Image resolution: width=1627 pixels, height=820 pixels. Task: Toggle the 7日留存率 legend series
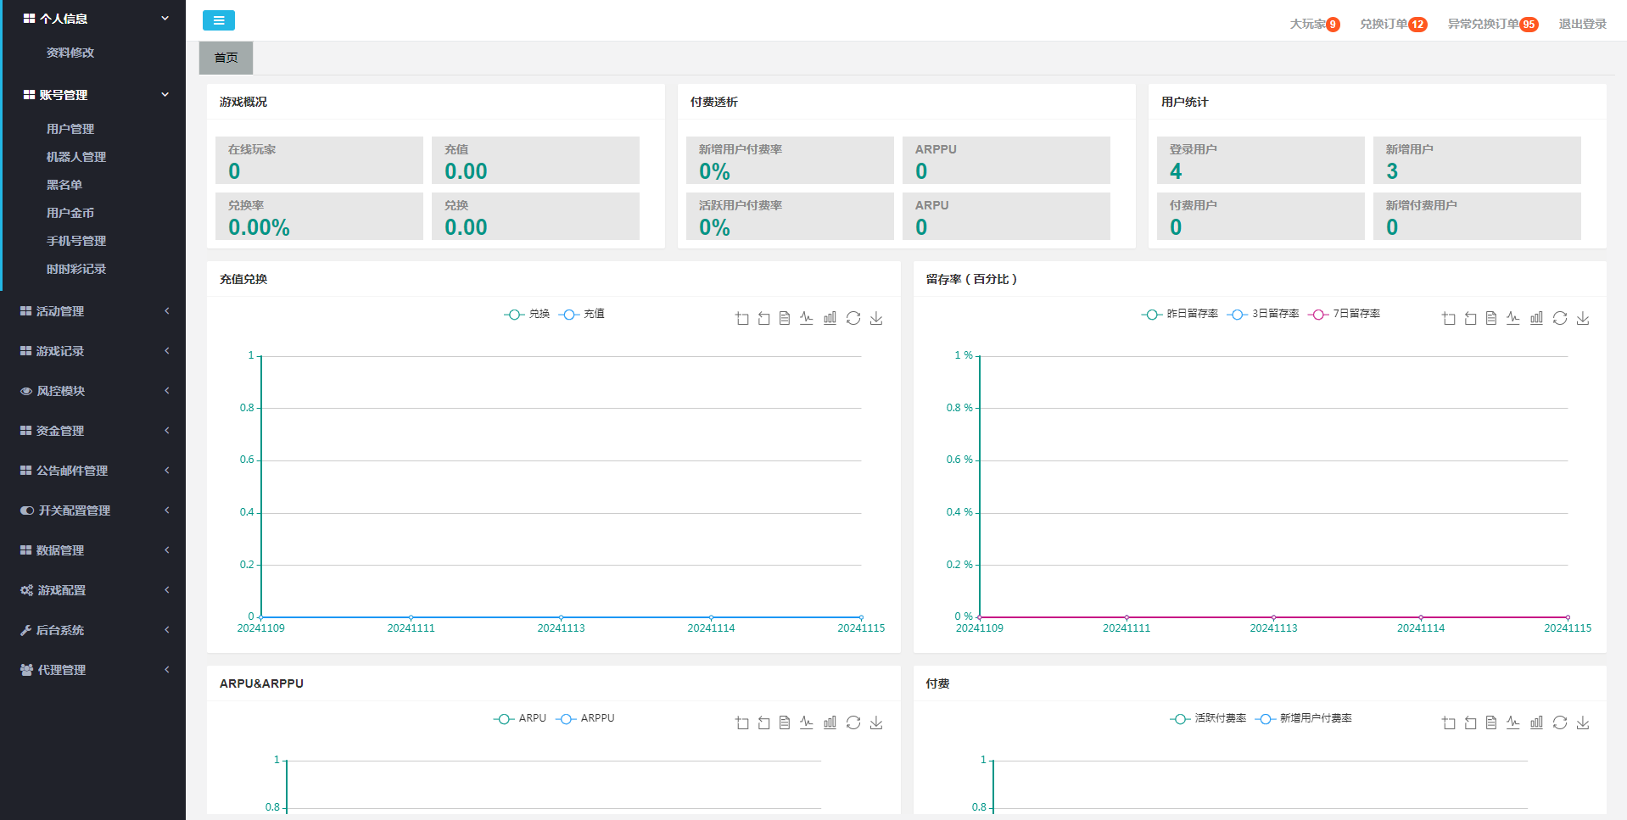(1345, 314)
